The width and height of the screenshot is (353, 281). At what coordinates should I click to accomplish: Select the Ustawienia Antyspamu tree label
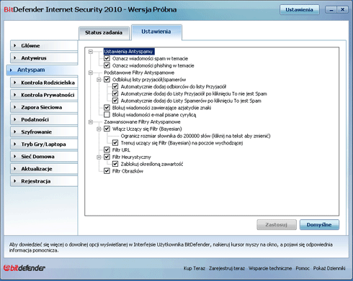pos(129,52)
